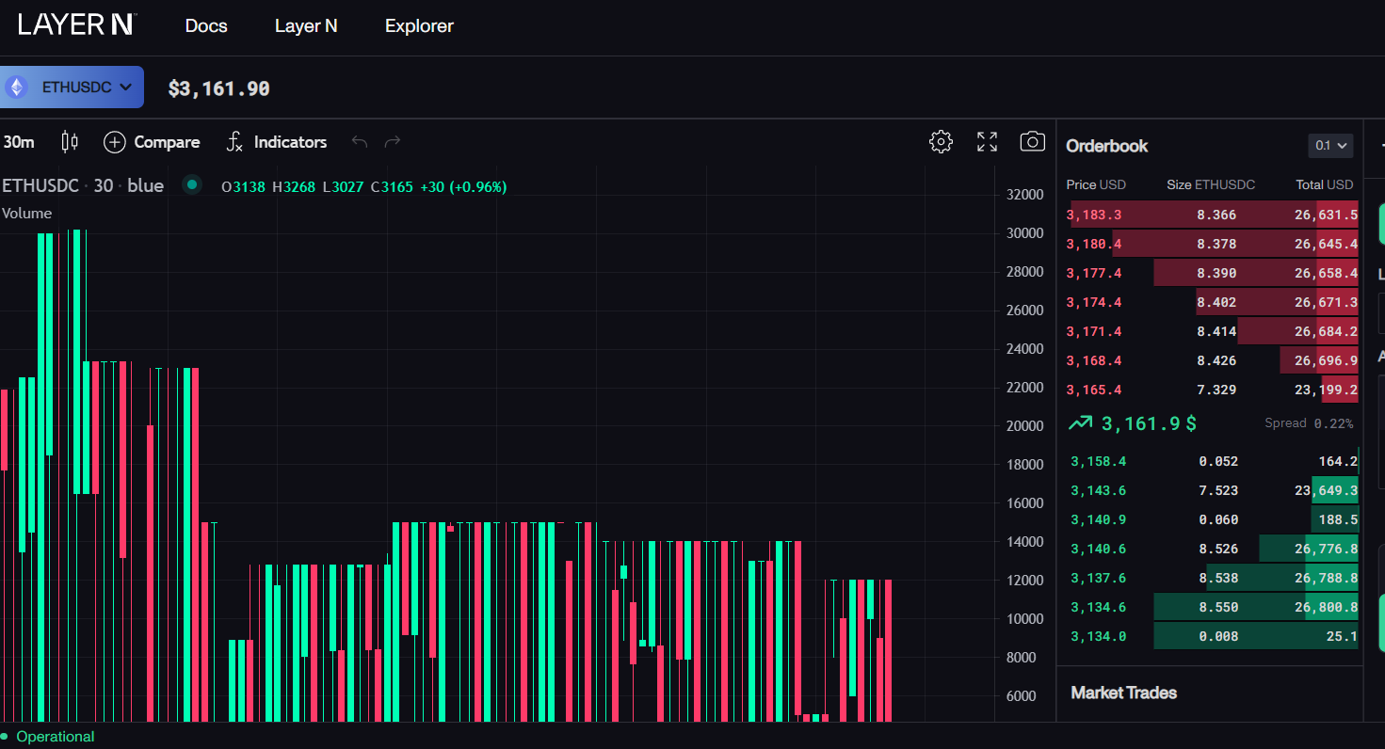Open the Docs page

206,26
